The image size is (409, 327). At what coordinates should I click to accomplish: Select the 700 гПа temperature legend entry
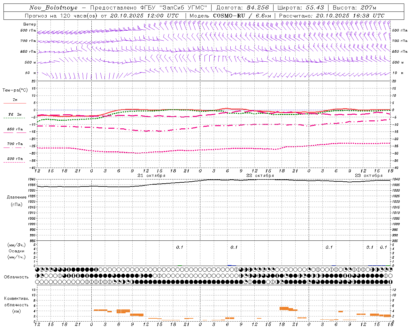click(x=15, y=144)
